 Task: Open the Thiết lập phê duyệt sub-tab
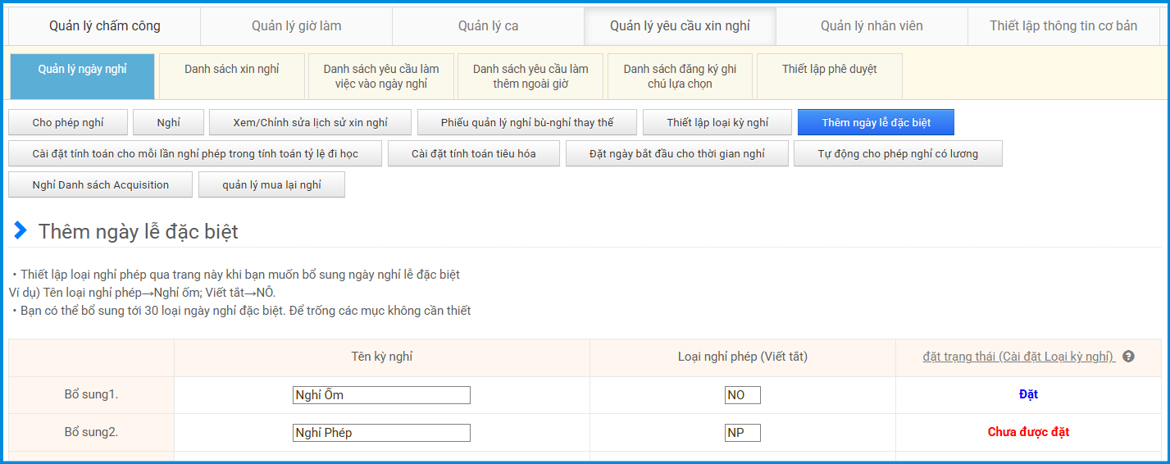(829, 70)
